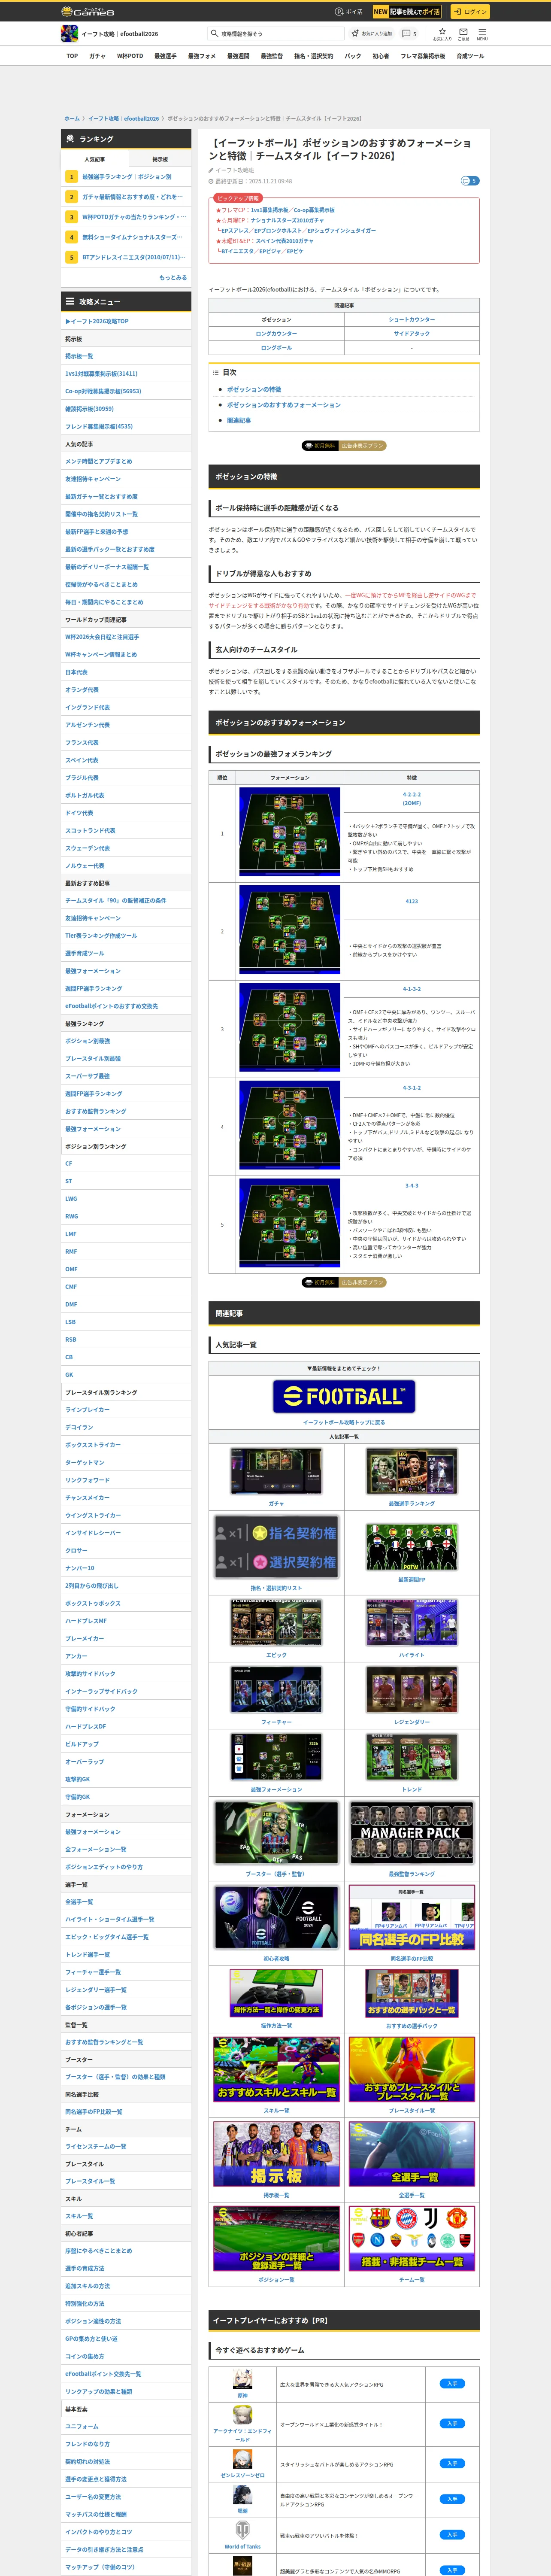Open rank 1 article 最強選手ランキング
This screenshot has height=2576, width=551.
[x=127, y=177]
